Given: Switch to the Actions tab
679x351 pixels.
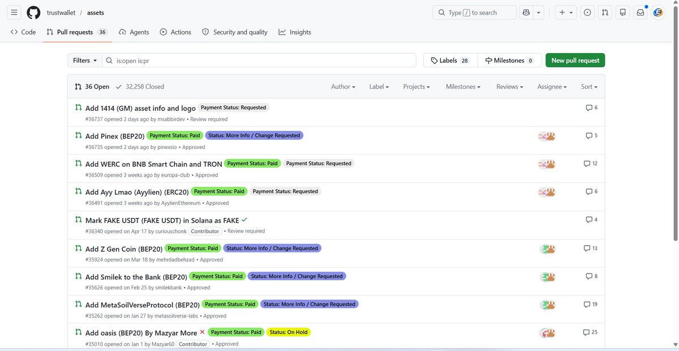Looking at the screenshot, I should 175,32.
